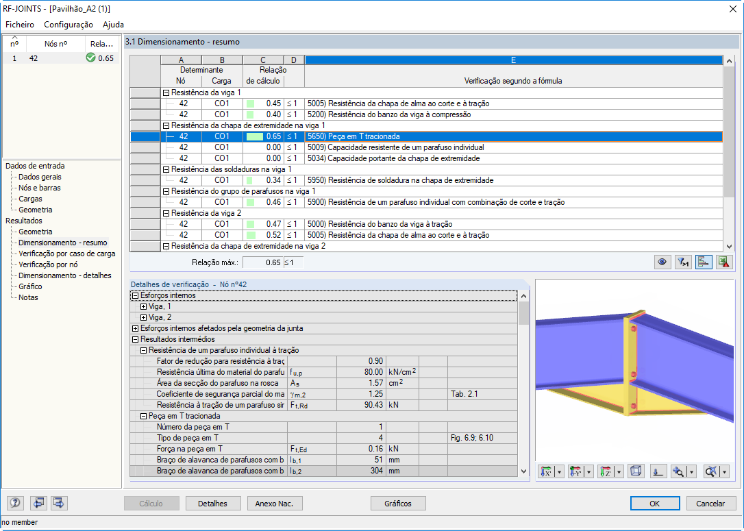This screenshot has height=531, width=744.
Task: Open zoom tool dropdown arrow
Action: (692, 471)
